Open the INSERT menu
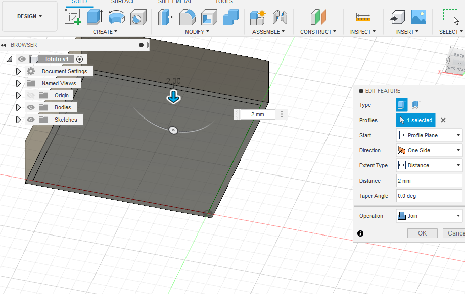 point(407,32)
